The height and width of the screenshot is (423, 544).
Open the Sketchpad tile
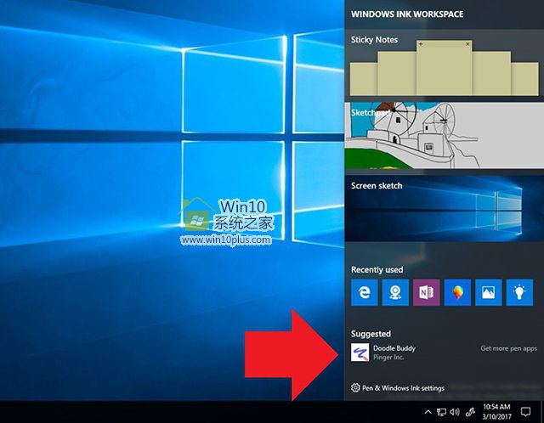pyautogui.click(x=444, y=136)
